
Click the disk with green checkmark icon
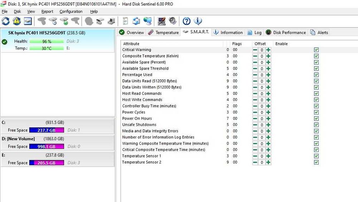coord(64,21)
